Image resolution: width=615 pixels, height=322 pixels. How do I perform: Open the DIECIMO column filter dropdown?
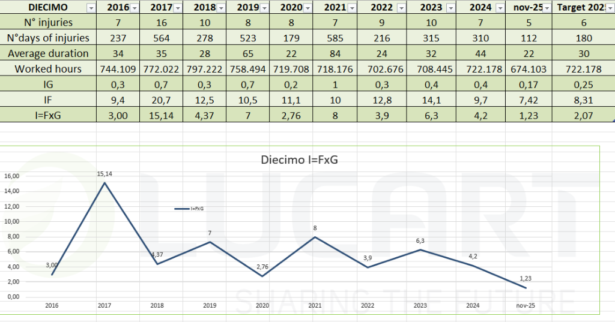90,8
